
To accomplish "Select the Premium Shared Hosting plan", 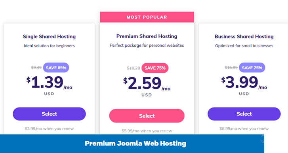I will pos(147,116).
